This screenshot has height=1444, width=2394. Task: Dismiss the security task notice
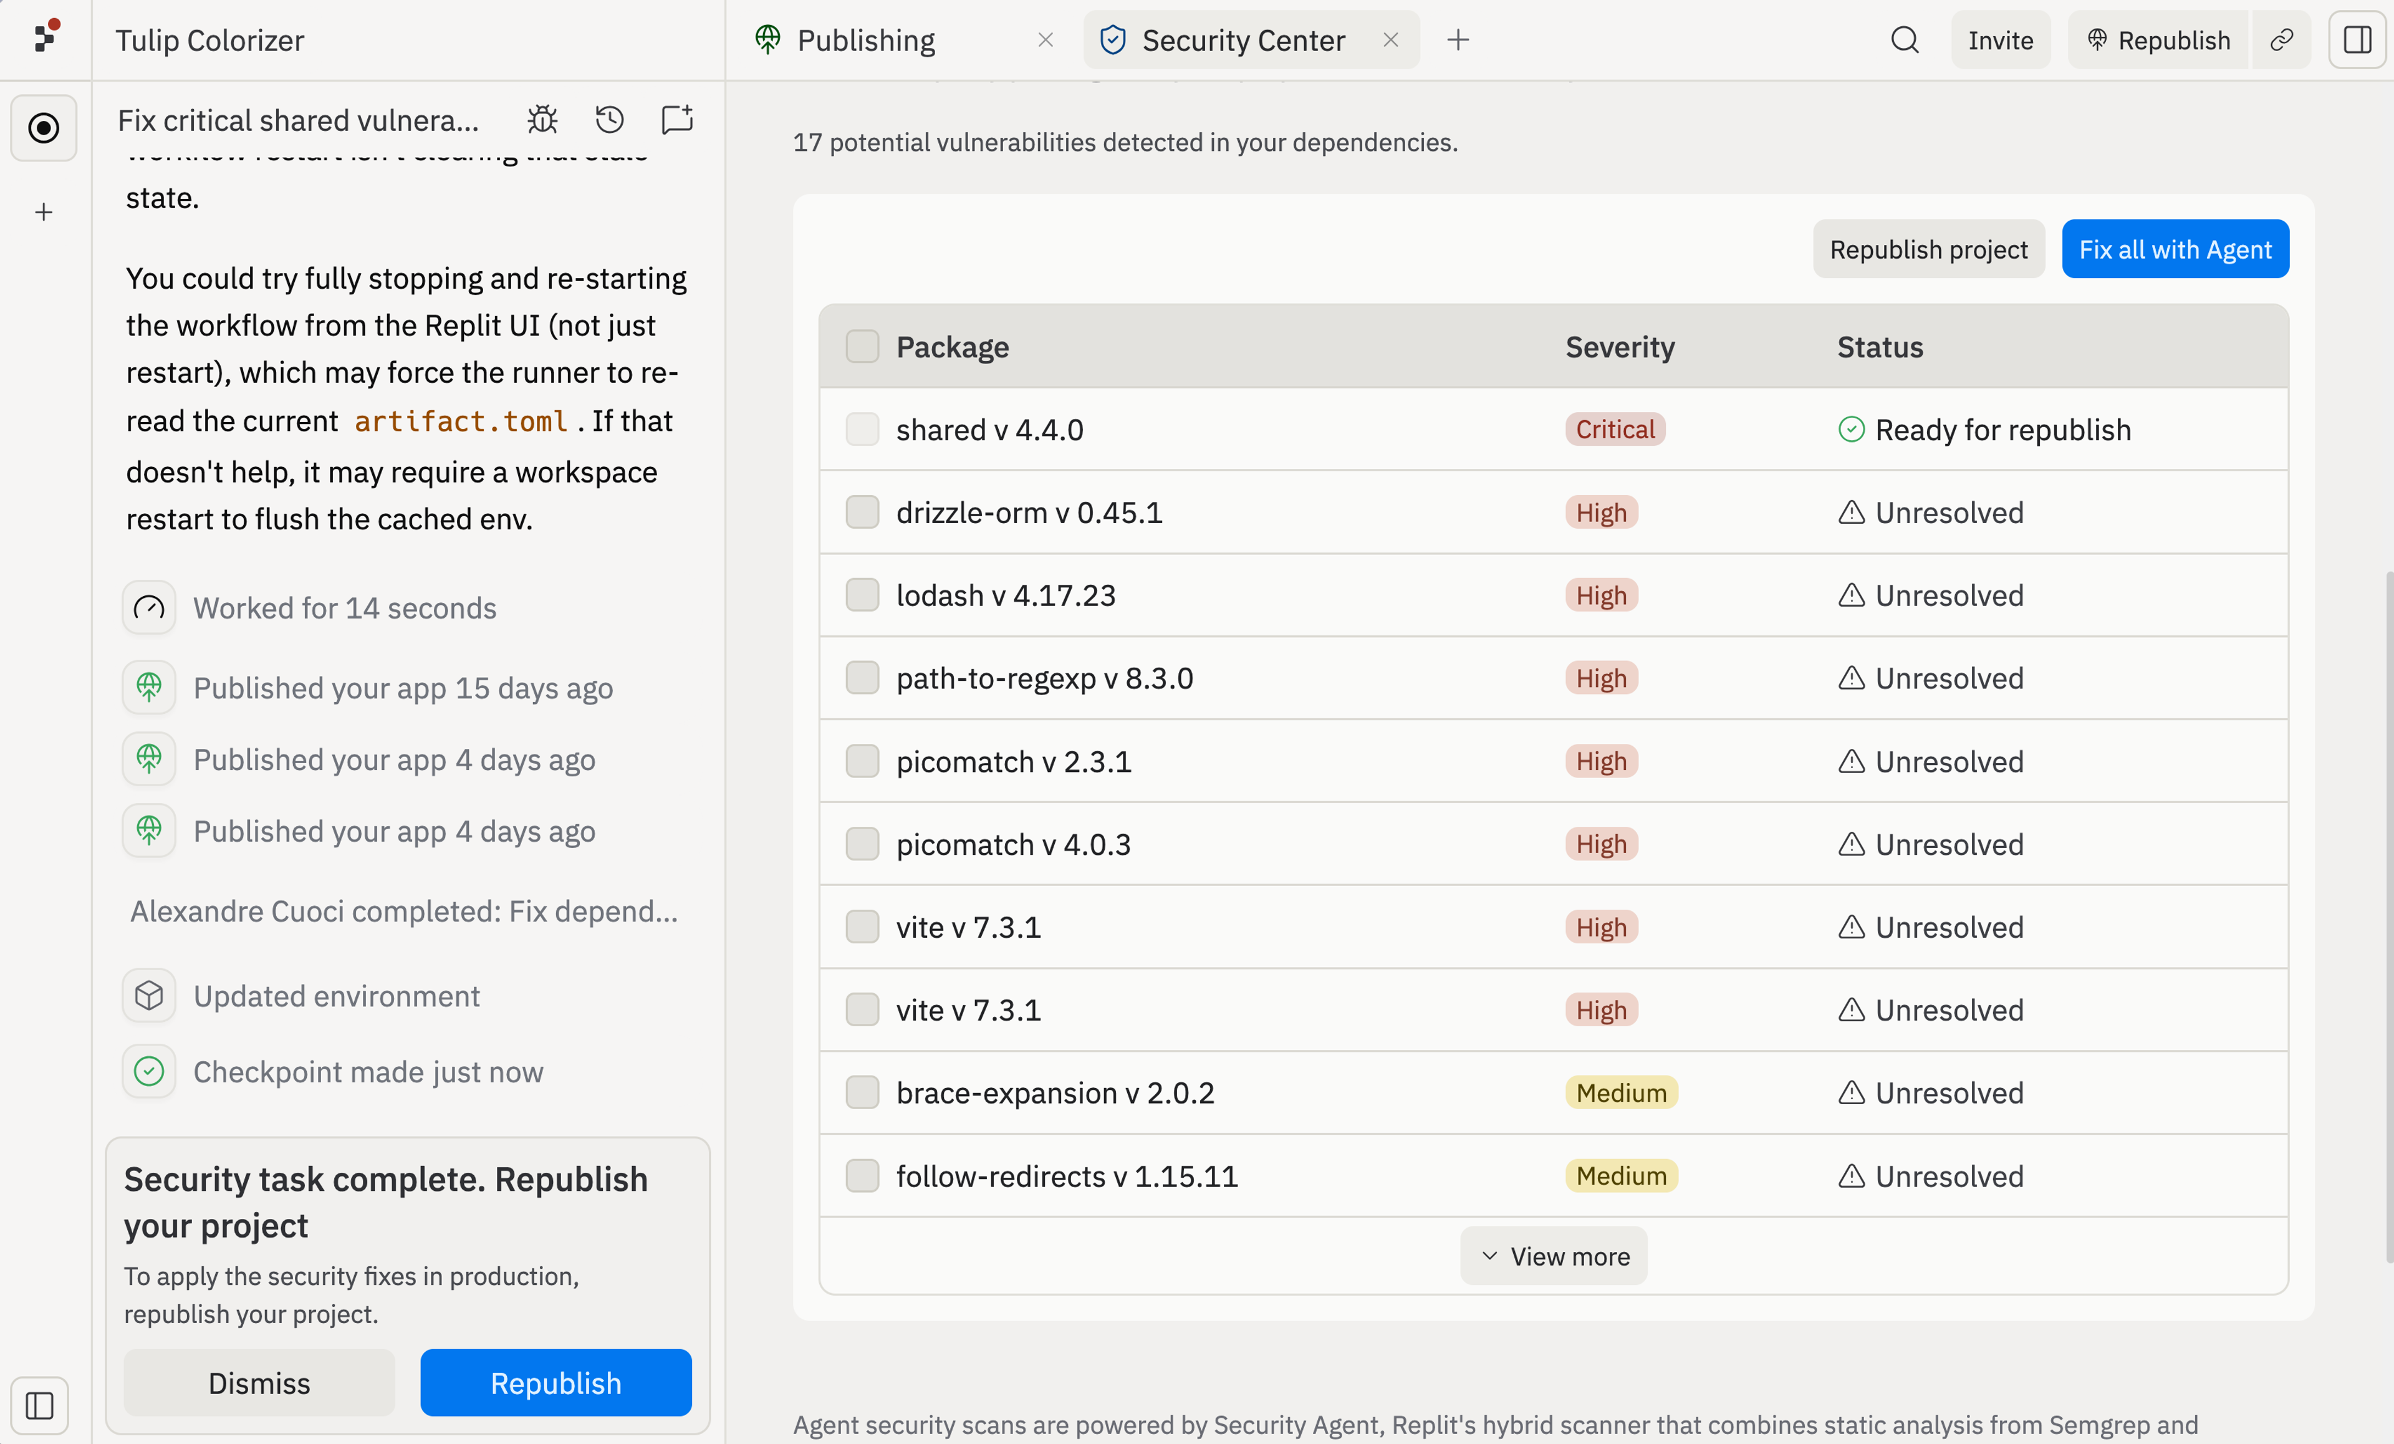pos(259,1382)
